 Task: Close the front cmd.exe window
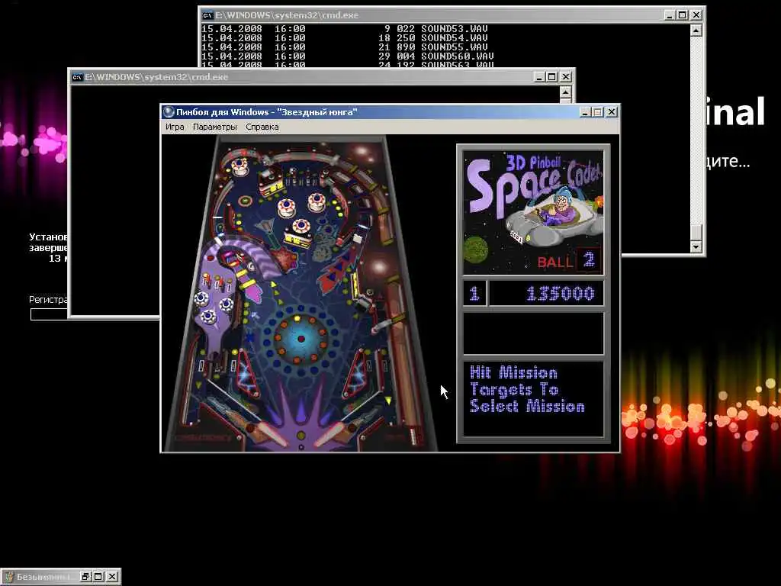point(566,77)
